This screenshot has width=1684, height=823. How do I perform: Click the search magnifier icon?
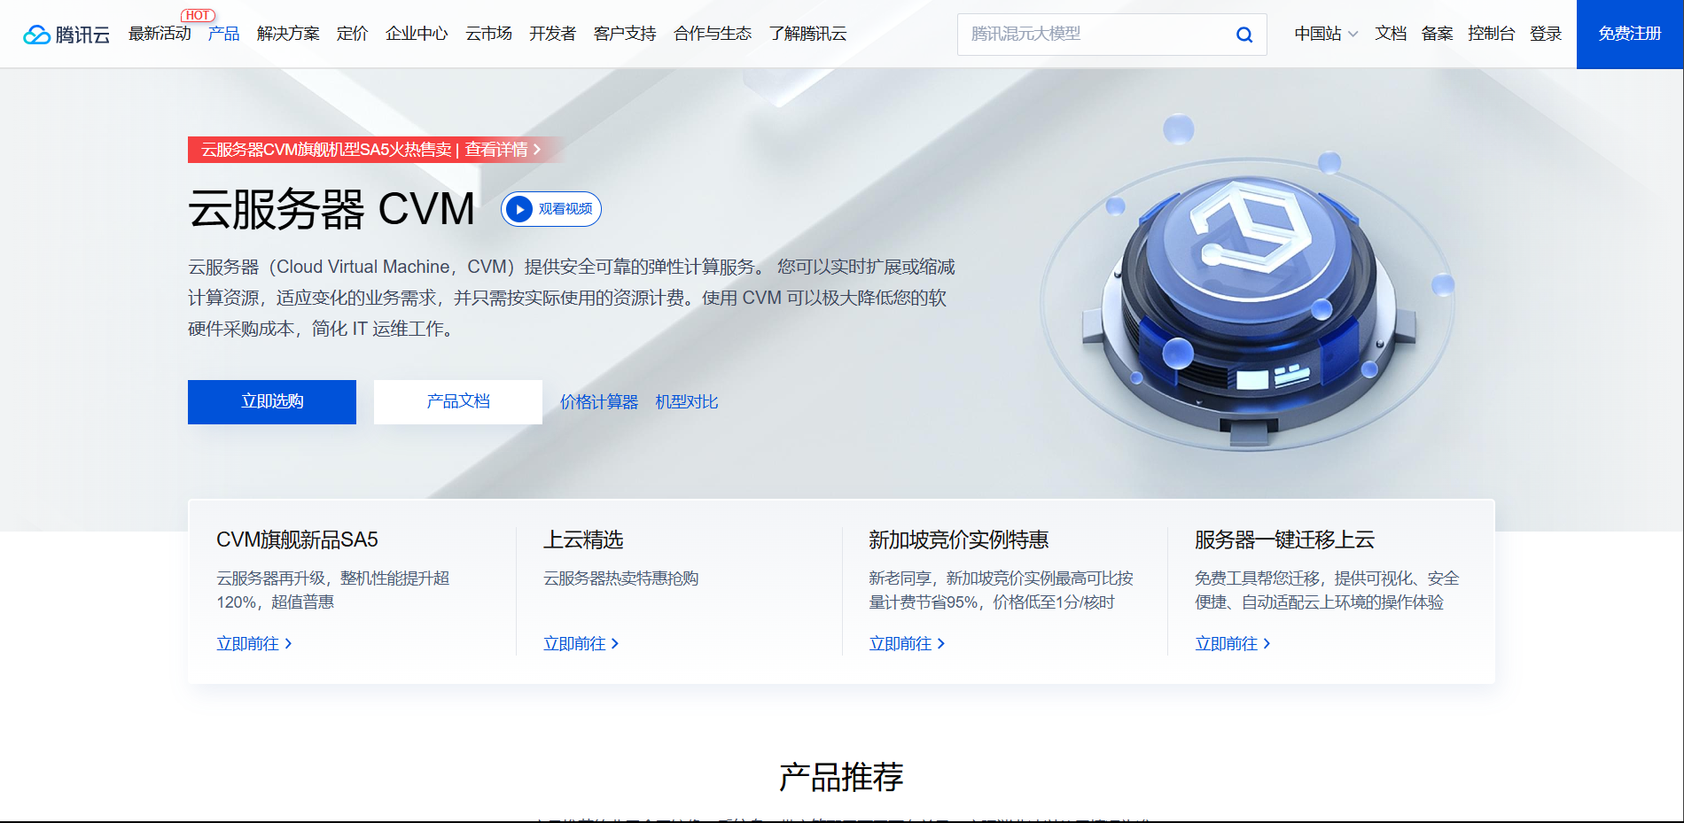[1244, 35]
